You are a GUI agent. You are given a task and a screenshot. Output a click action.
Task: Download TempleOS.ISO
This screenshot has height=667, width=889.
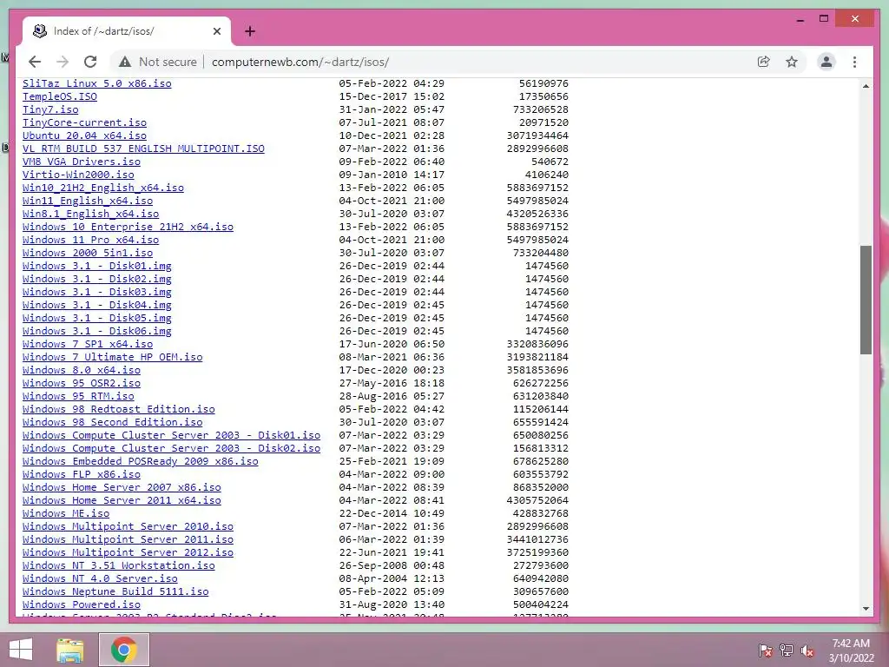[x=60, y=96]
